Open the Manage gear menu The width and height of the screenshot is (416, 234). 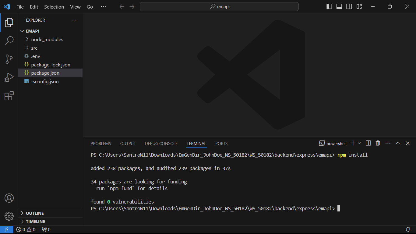pyautogui.click(x=9, y=216)
